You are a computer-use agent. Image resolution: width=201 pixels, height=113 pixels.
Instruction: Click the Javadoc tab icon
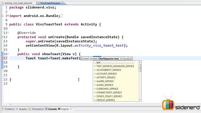pos(17,109)
